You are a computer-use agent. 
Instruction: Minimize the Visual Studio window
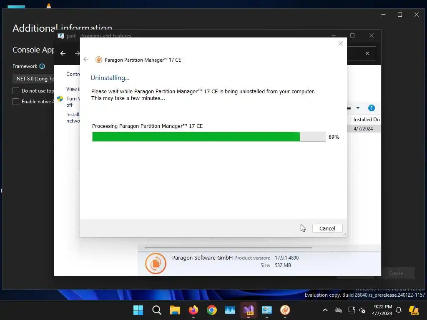(383, 15)
